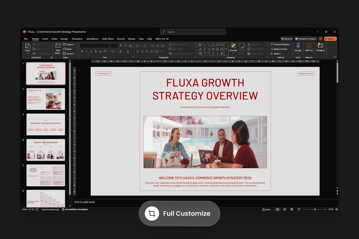
Task: Click English (Indonesia) language in status bar
Action: click(50, 209)
